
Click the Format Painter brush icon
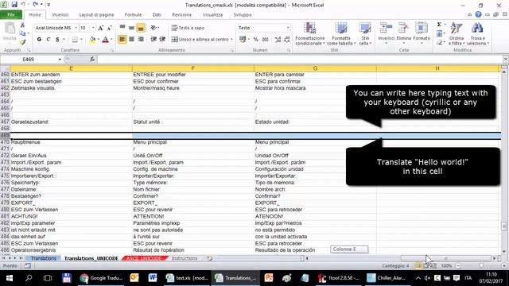[x=22, y=42]
